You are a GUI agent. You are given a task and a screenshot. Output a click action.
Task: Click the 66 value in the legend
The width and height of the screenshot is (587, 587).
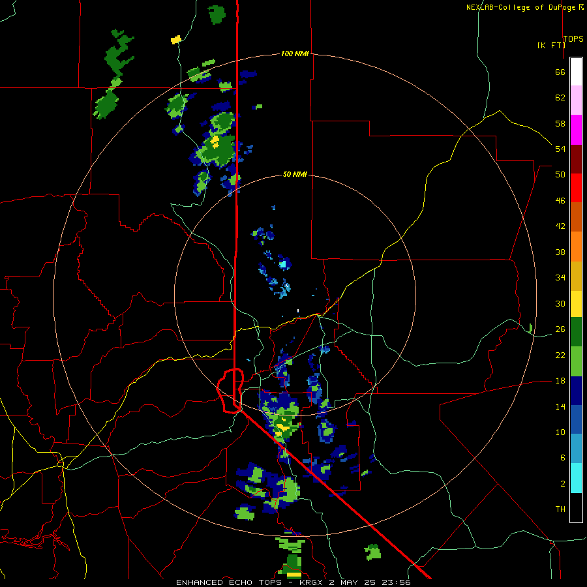pos(560,72)
